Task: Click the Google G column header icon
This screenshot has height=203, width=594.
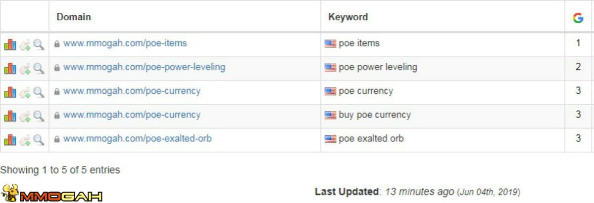Action: pyautogui.click(x=578, y=18)
